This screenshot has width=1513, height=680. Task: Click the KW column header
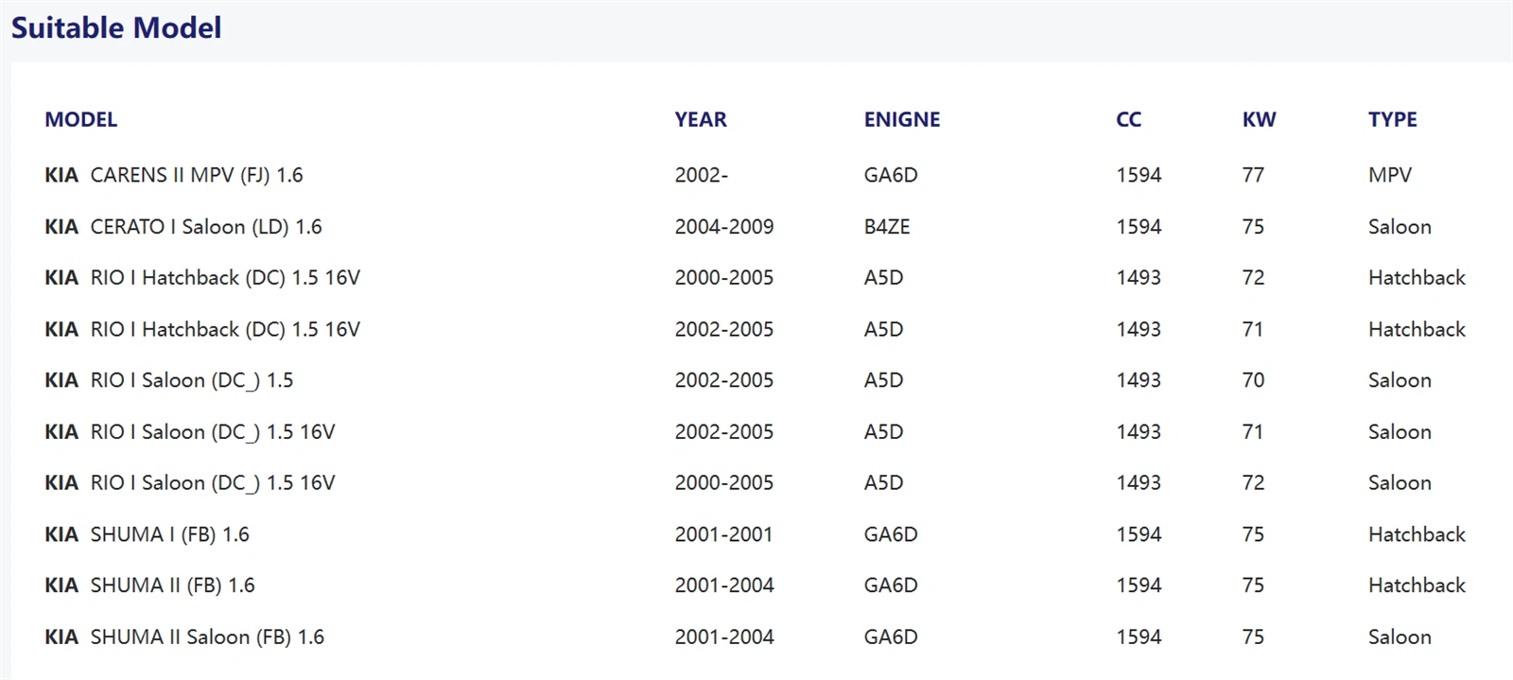click(x=1259, y=120)
